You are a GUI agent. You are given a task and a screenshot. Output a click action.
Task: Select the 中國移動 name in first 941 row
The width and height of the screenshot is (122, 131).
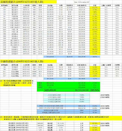coord(15,16)
